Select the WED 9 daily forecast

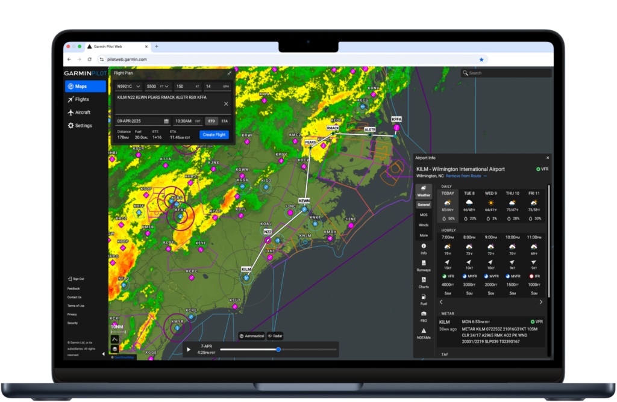click(490, 206)
